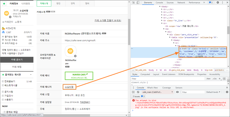Screen dimensions: 230x117
Task: Click the EDIT badge under mobile cafe name
Action: pos(67,67)
